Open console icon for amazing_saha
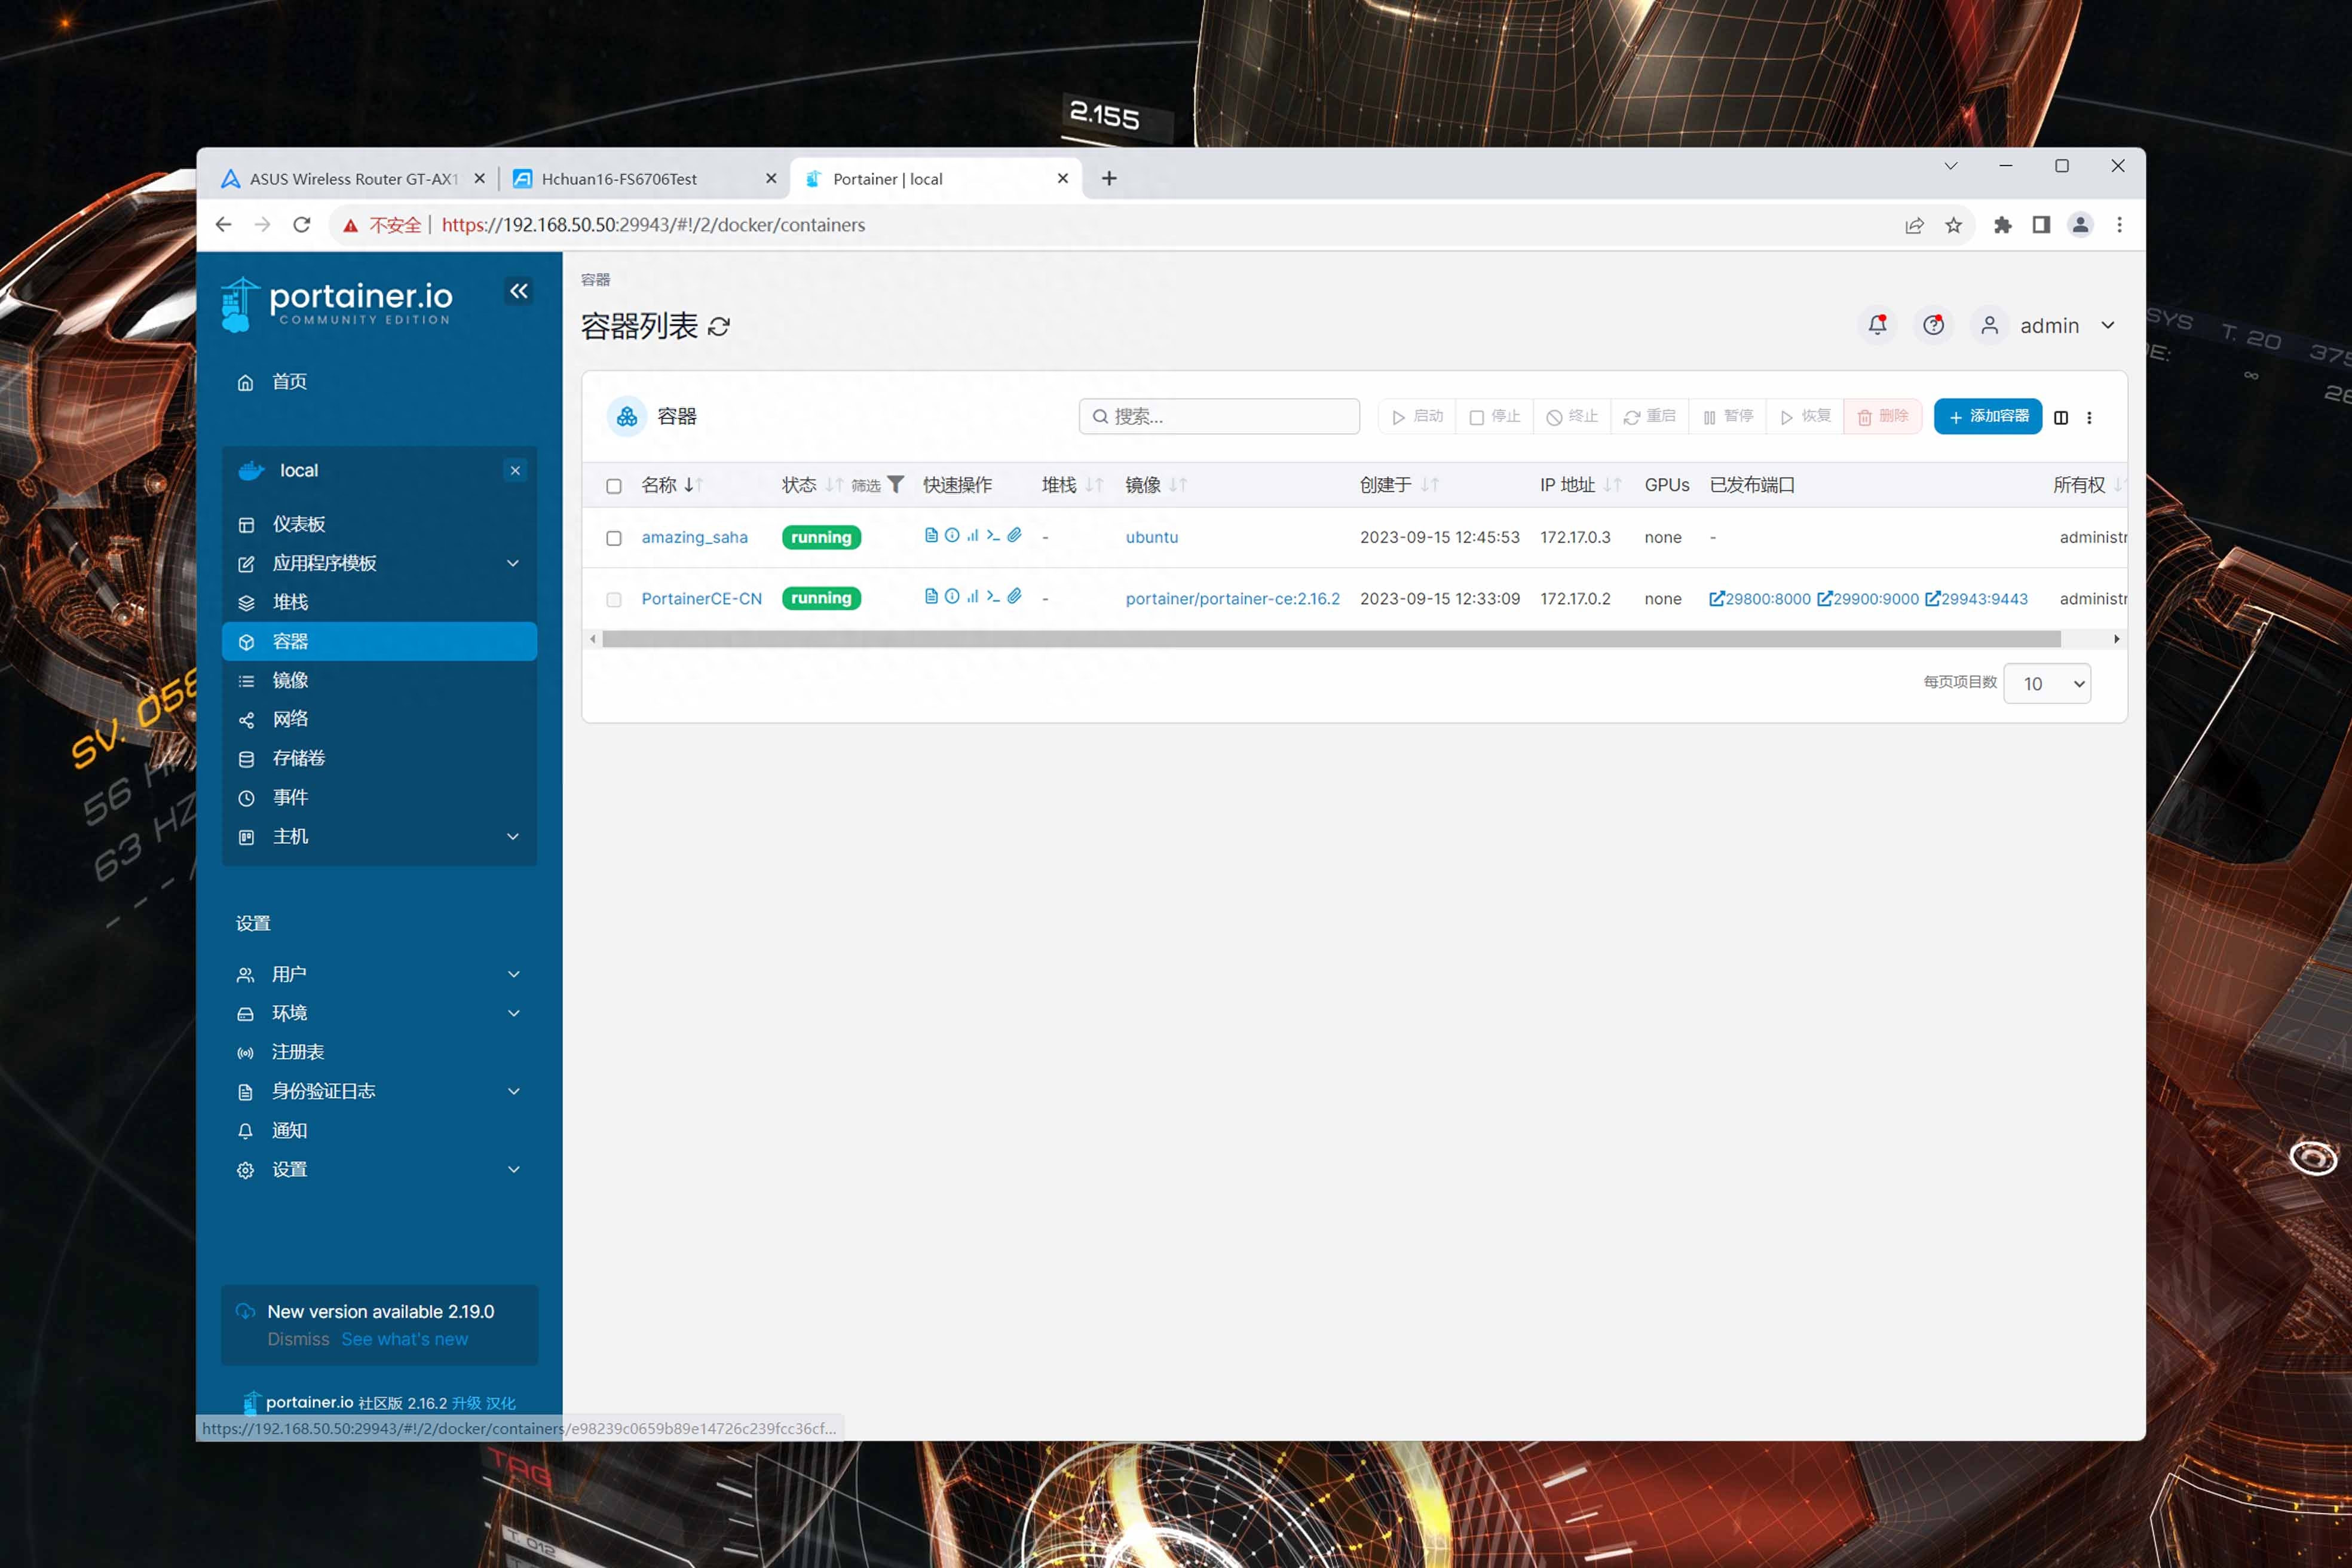2352x1568 pixels. [993, 535]
